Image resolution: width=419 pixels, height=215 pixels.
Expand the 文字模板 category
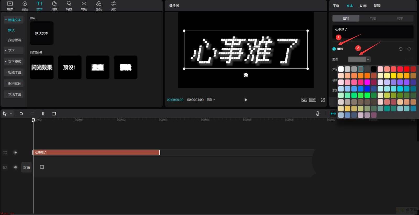pyautogui.click(x=14, y=62)
